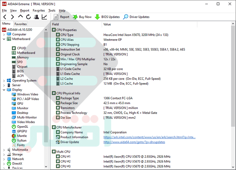Switch to the Menu tab
Screen dimensions: 236x170
pyautogui.click(x=6, y=24)
